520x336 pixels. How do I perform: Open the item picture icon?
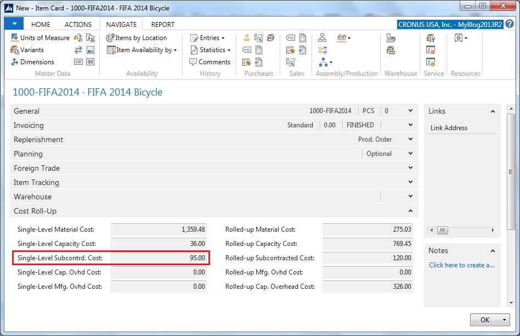point(90,50)
